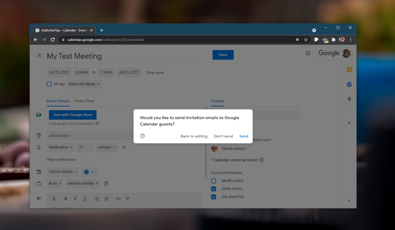Screen dimensions: 395x230
Task: Open the Notification type dropdown
Action: click(x=61, y=147)
